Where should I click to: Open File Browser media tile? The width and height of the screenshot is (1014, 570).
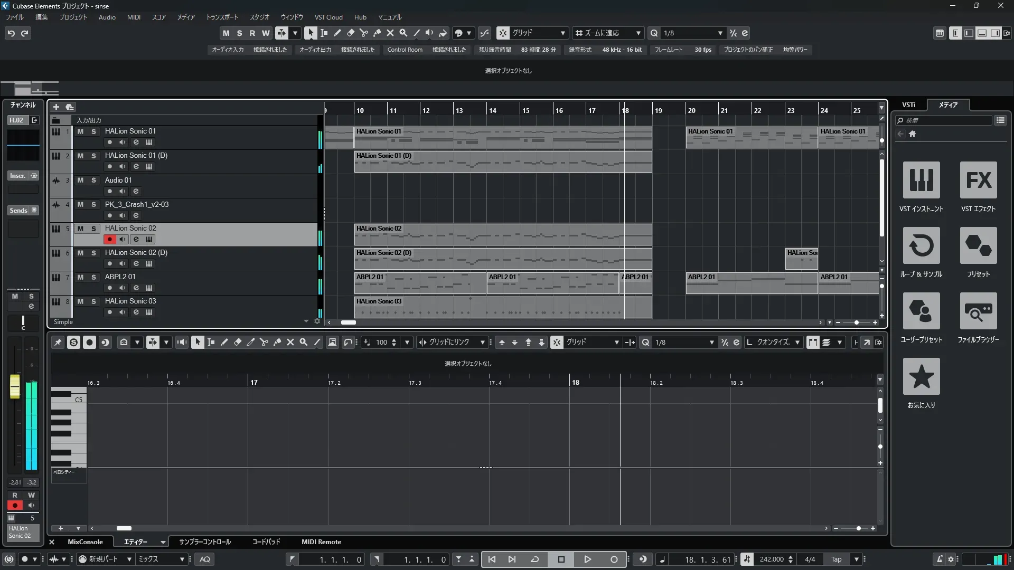(x=978, y=311)
